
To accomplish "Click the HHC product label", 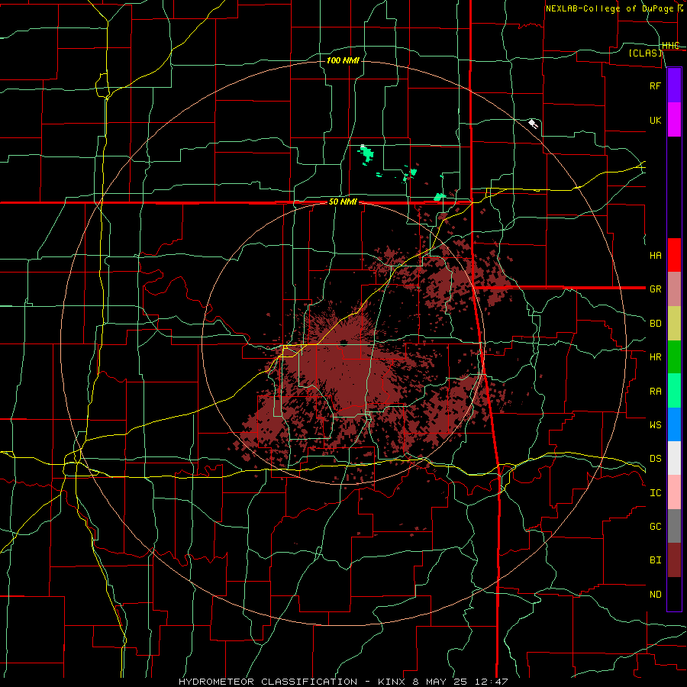I will coord(671,46).
